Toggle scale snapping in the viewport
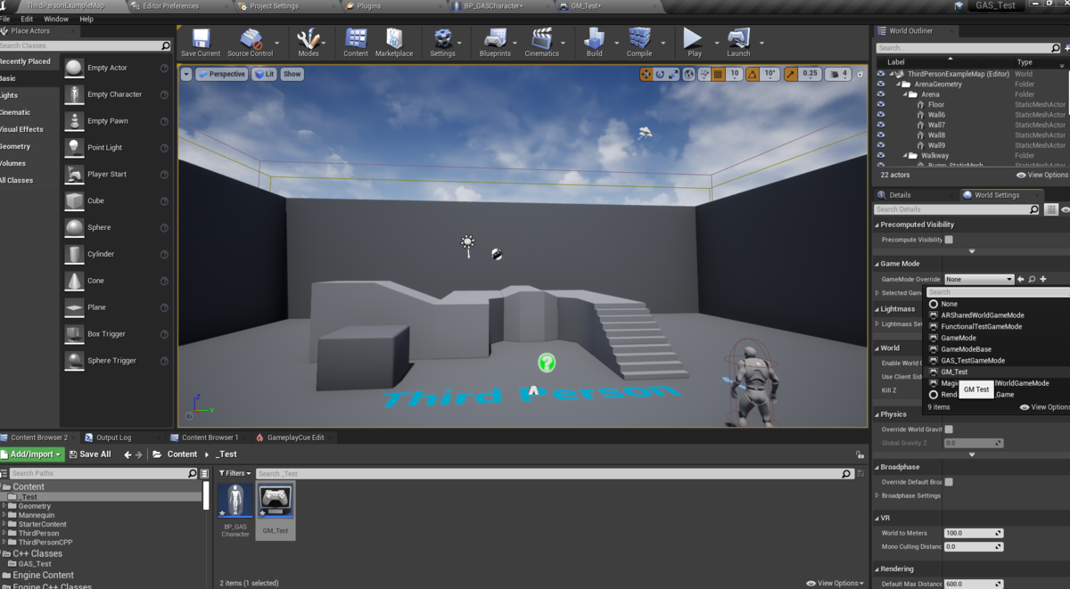Image resolution: width=1070 pixels, height=589 pixels. coord(790,74)
